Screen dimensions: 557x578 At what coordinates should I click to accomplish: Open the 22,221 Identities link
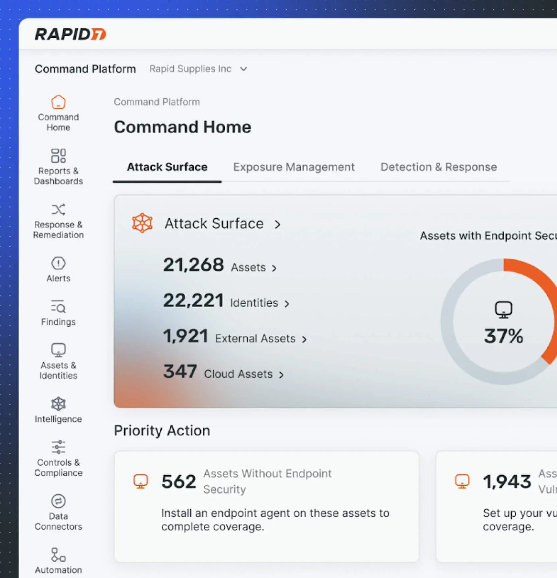point(226,301)
